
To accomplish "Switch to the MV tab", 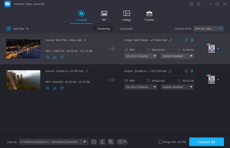I will click(104, 16).
